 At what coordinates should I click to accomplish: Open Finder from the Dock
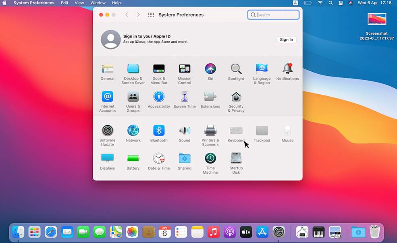pyautogui.click(x=18, y=232)
